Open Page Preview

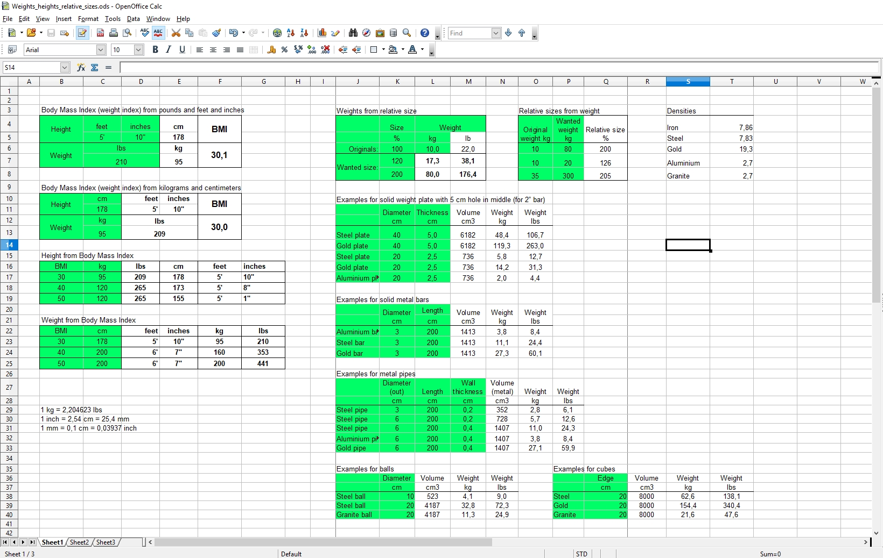pos(127,33)
